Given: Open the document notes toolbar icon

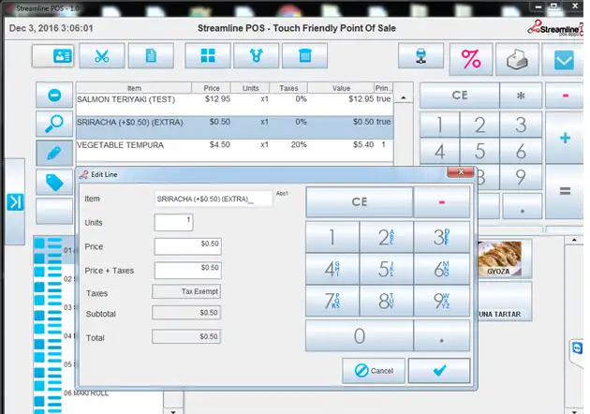Looking at the screenshot, I should [x=151, y=55].
